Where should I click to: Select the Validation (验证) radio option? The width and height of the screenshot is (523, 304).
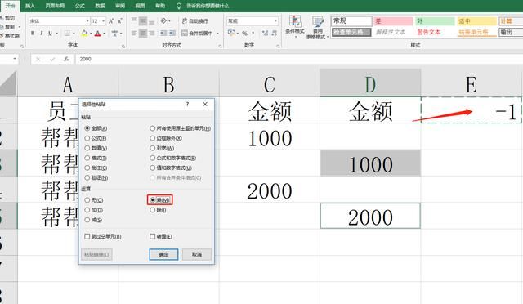tap(87, 177)
